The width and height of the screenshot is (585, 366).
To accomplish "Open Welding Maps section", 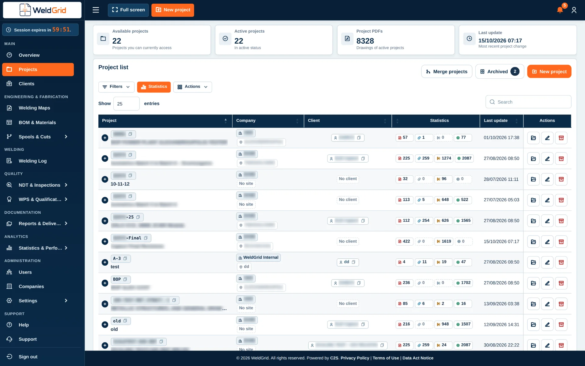I will tap(38, 108).
